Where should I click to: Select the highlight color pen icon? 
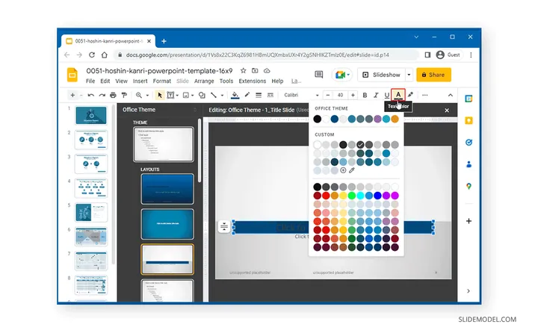pyautogui.click(x=410, y=95)
